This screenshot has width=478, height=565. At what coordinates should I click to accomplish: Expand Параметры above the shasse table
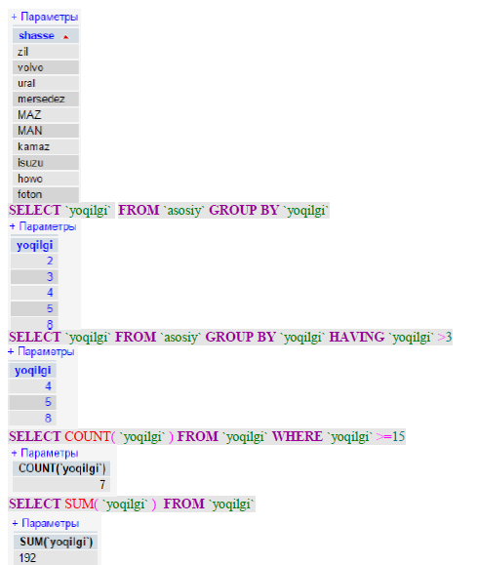[x=45, y=17]
